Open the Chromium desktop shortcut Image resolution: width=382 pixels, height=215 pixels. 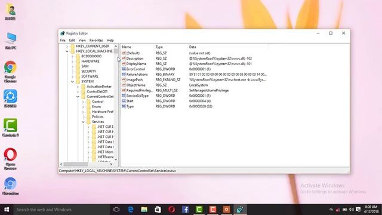tap(10, 186)
